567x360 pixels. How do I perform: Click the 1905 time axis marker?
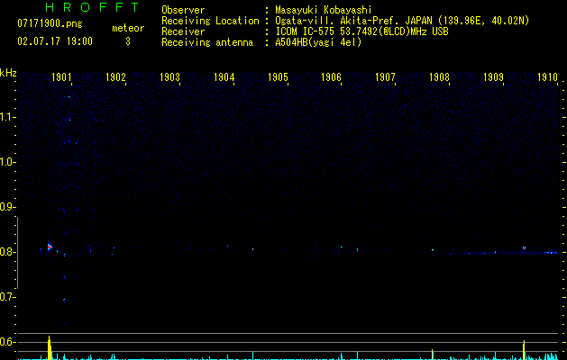coord(278,76)
